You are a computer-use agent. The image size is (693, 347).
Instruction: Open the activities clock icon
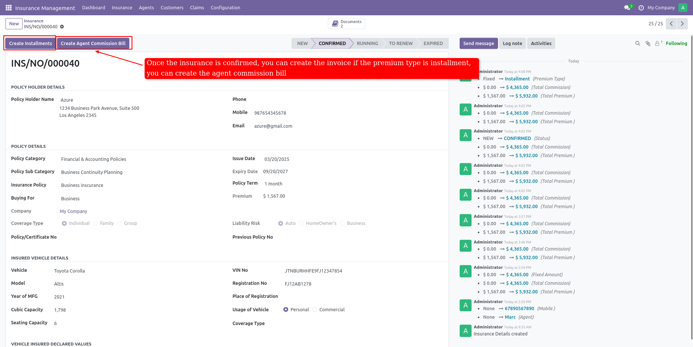click(x=641, y=8)
